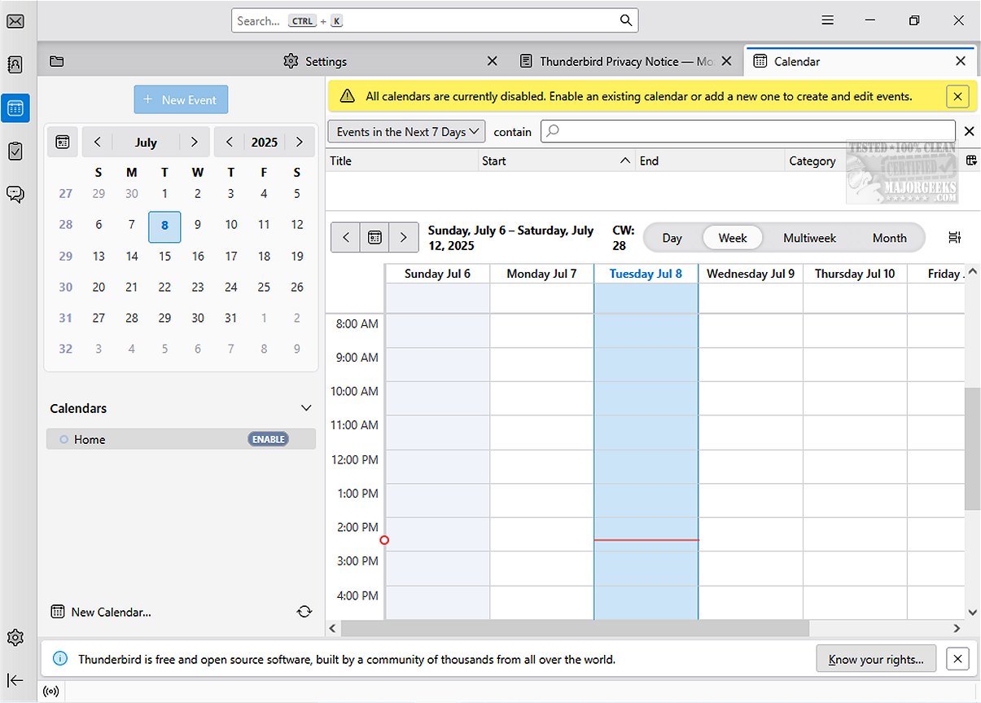Select July 31 in mini calendar

pos(231,318)
